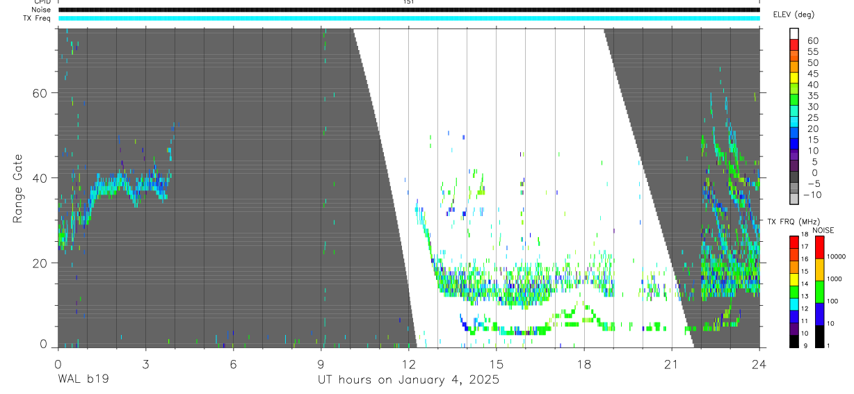Click the yellow segment of the TX FRQ bar

[793, 279]
